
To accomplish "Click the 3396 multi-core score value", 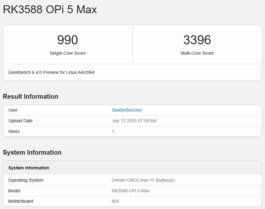I will click(x=197, y=40).
